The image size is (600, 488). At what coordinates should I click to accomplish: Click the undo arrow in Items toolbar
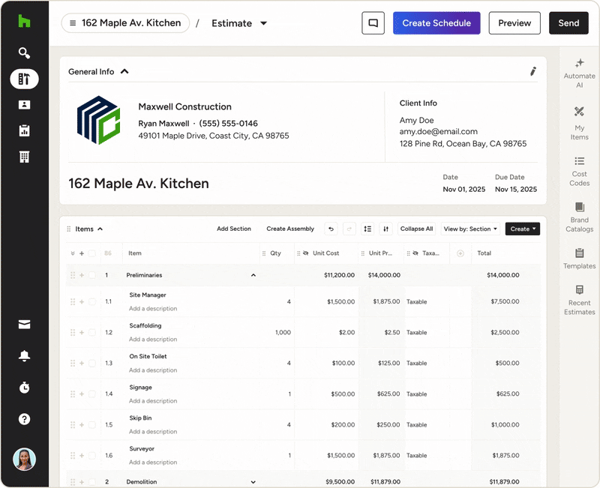[331, 229]
